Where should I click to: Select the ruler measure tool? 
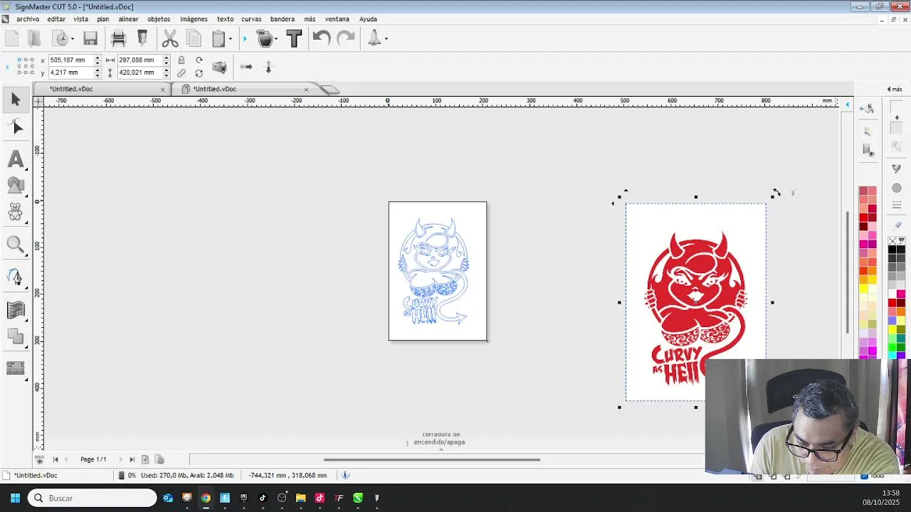(x=16, y=368)
